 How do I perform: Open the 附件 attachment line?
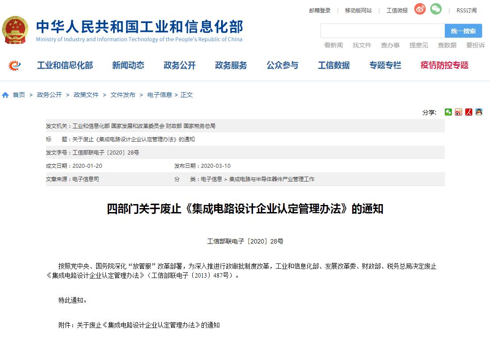click(139, 325)
